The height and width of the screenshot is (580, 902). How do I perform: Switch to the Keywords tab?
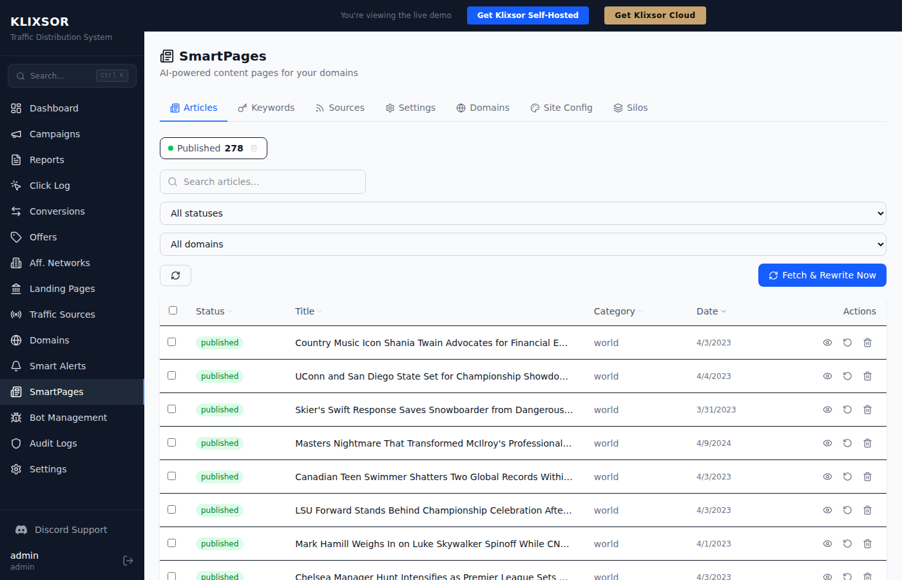point(266,108)
